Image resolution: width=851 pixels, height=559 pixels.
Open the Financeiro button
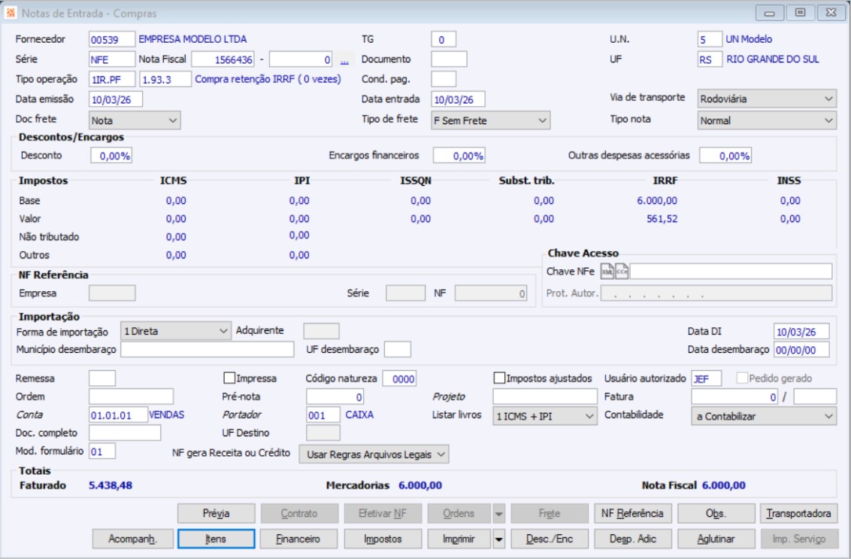(298, 539)
